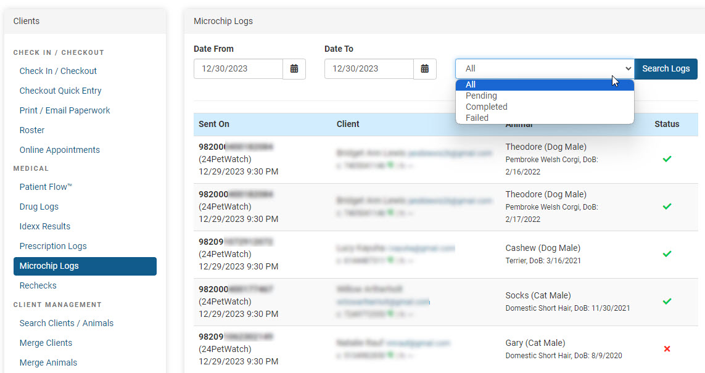Expand the status filter dropdown showing All
The image size is (705, 373).
544,69
